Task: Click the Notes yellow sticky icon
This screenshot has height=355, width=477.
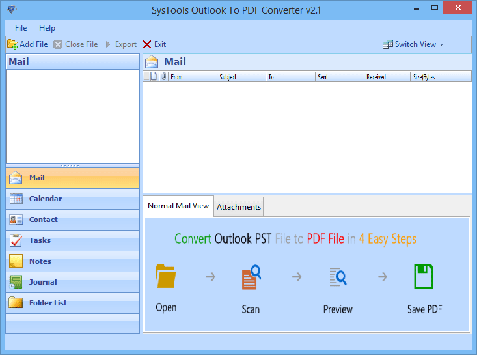Action: coord(16,261)
